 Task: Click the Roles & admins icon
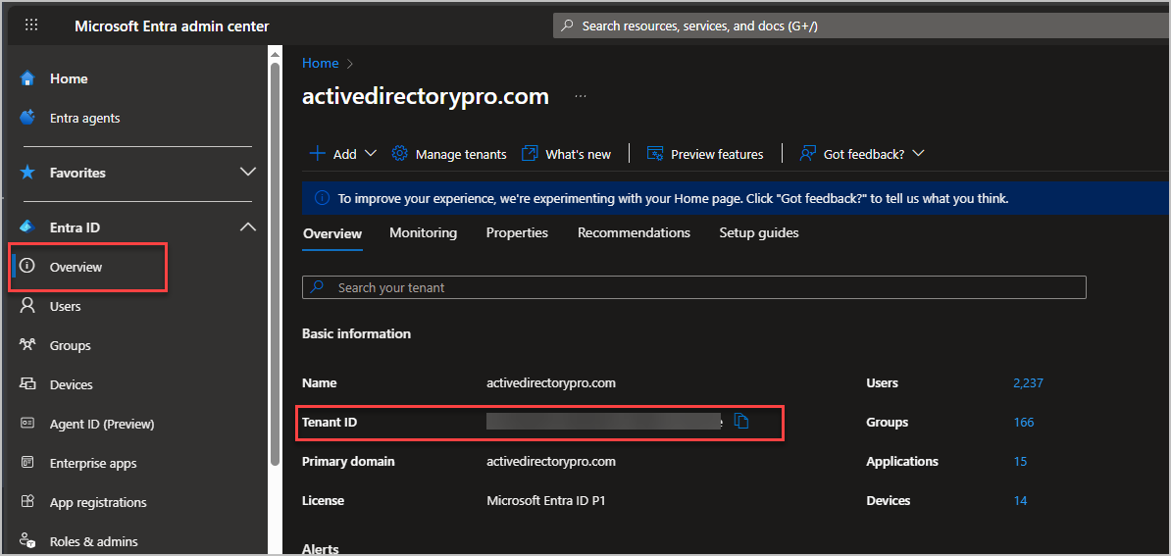click(27, 540)
